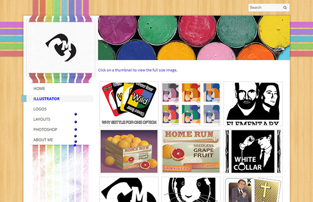View the six colorful abstract patterns thumbnail
The height and width of the screenshot is (202, 313).
pyautogui.click(x=191, y=104)
